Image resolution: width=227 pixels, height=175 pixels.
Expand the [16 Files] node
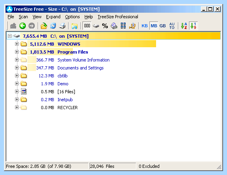(x=17, y=92)
